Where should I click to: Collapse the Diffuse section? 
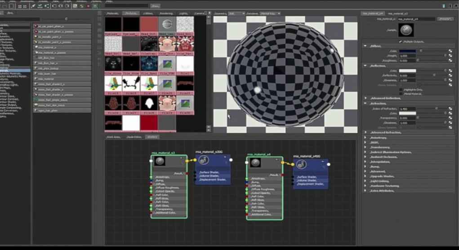(365, 46)
